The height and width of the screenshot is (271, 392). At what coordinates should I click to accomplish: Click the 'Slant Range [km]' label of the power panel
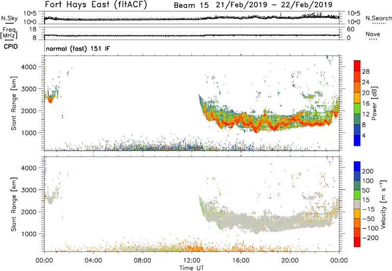point(14,103)
